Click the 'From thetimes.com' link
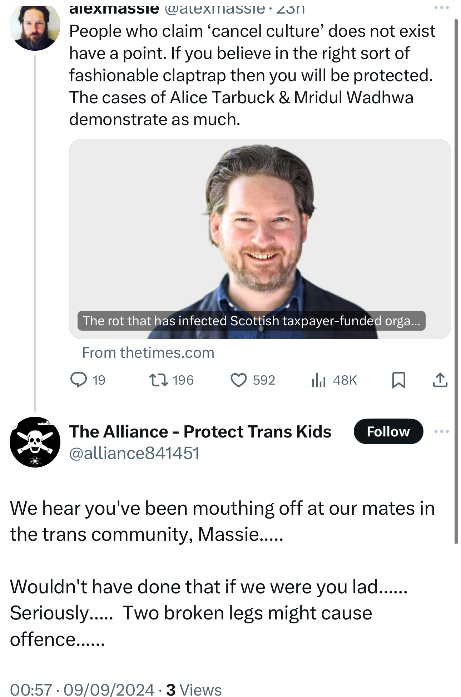This screenshot has height=697, width=461. [x=148, y=353]
